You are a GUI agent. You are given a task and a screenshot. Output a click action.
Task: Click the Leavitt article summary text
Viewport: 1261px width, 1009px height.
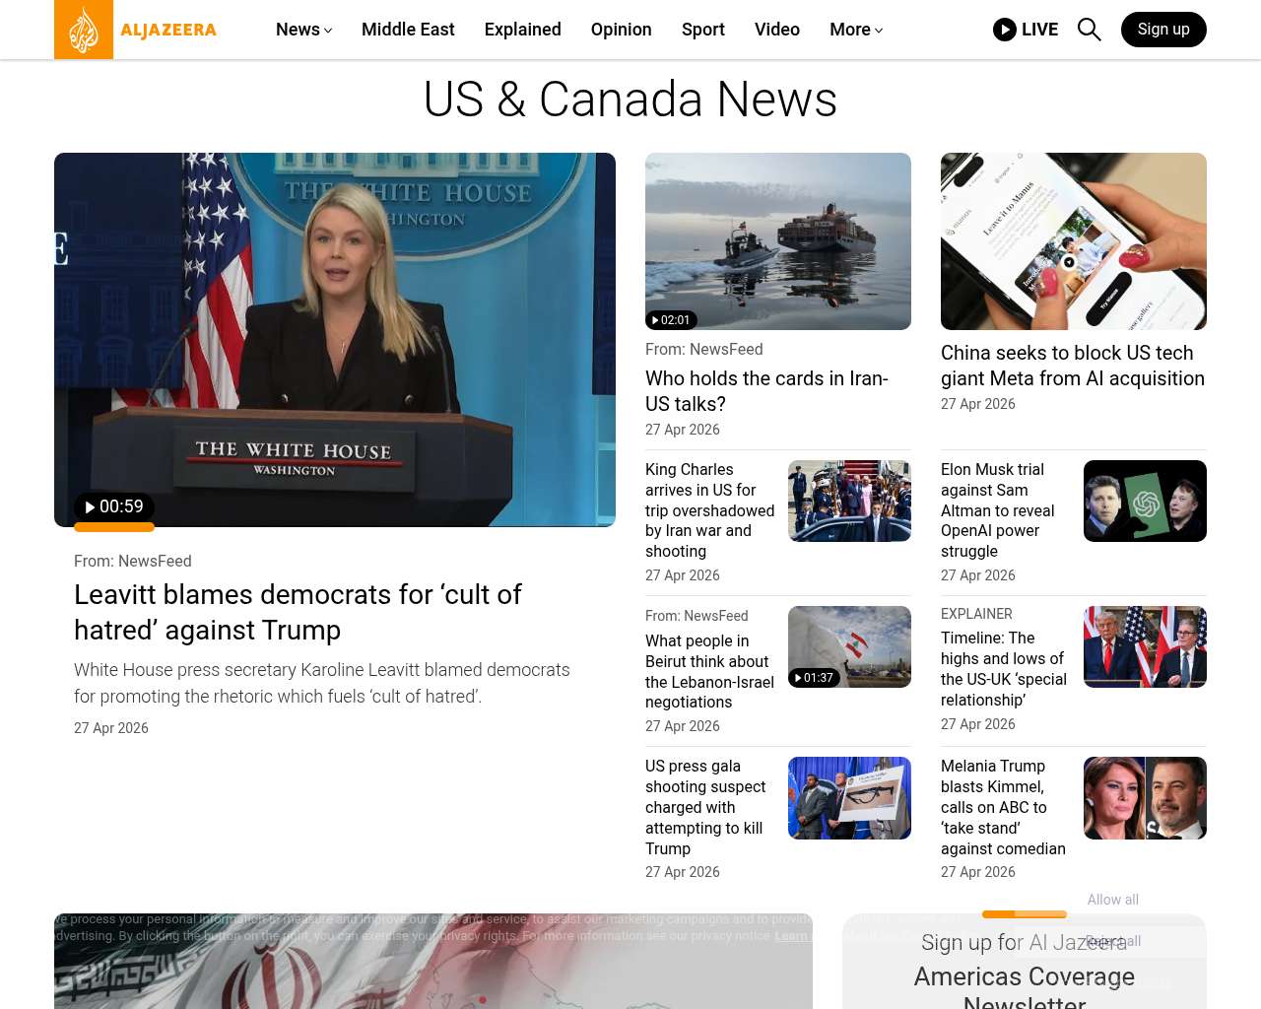click(x=322, y=683)
